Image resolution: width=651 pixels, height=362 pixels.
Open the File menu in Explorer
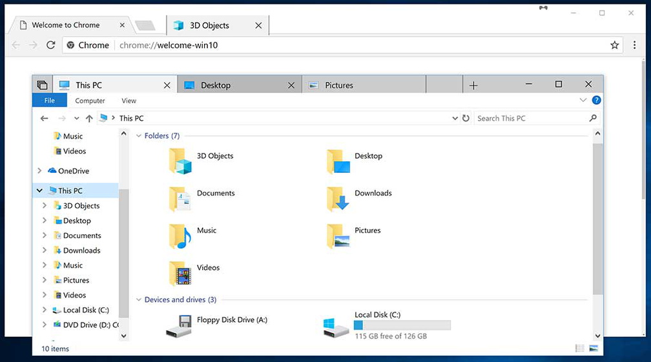(x=49, y=101)
